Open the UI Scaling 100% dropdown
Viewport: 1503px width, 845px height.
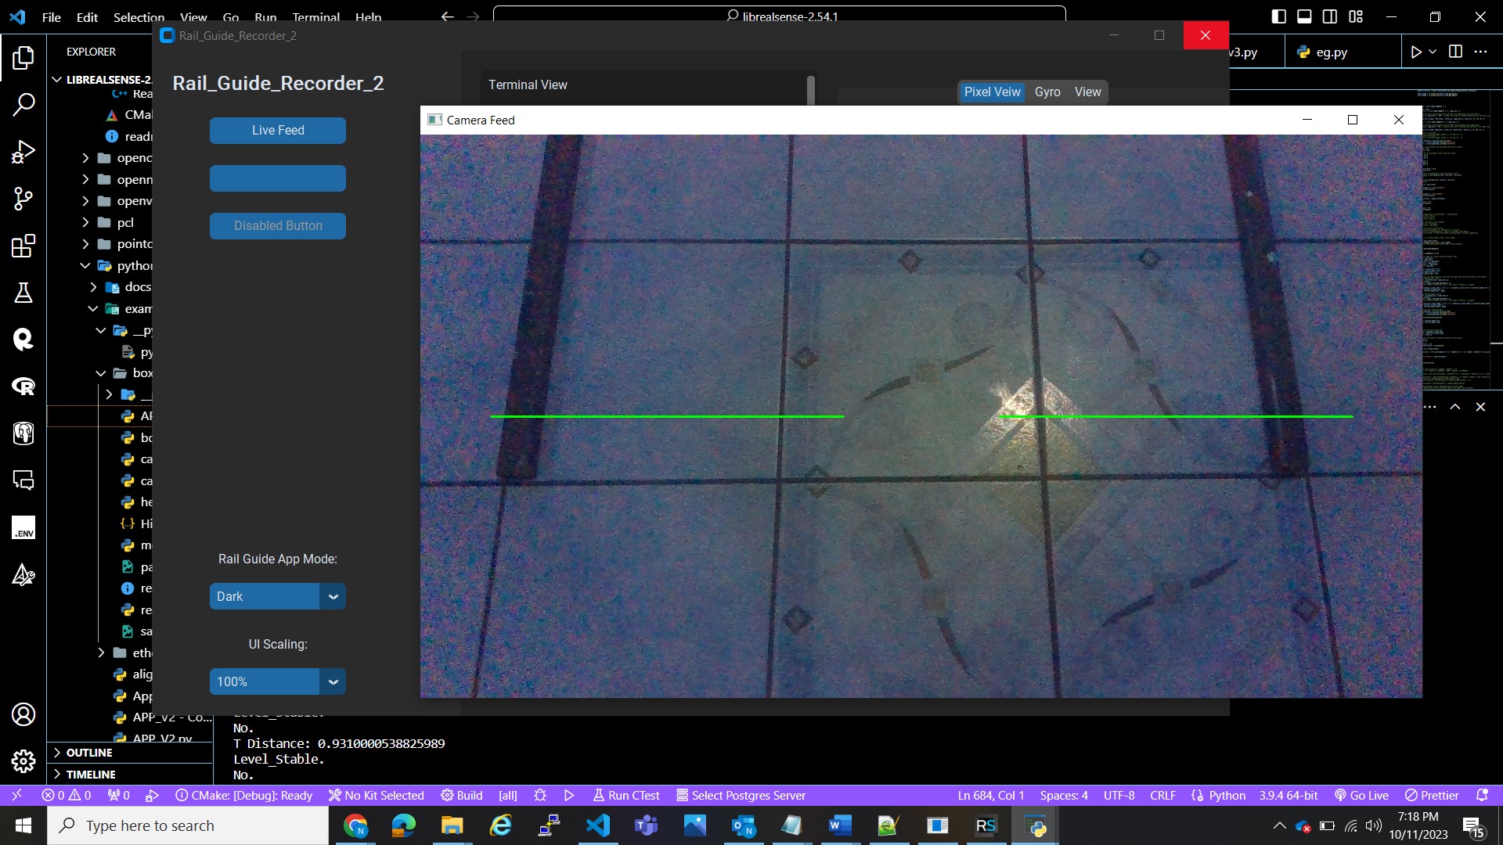278,681
